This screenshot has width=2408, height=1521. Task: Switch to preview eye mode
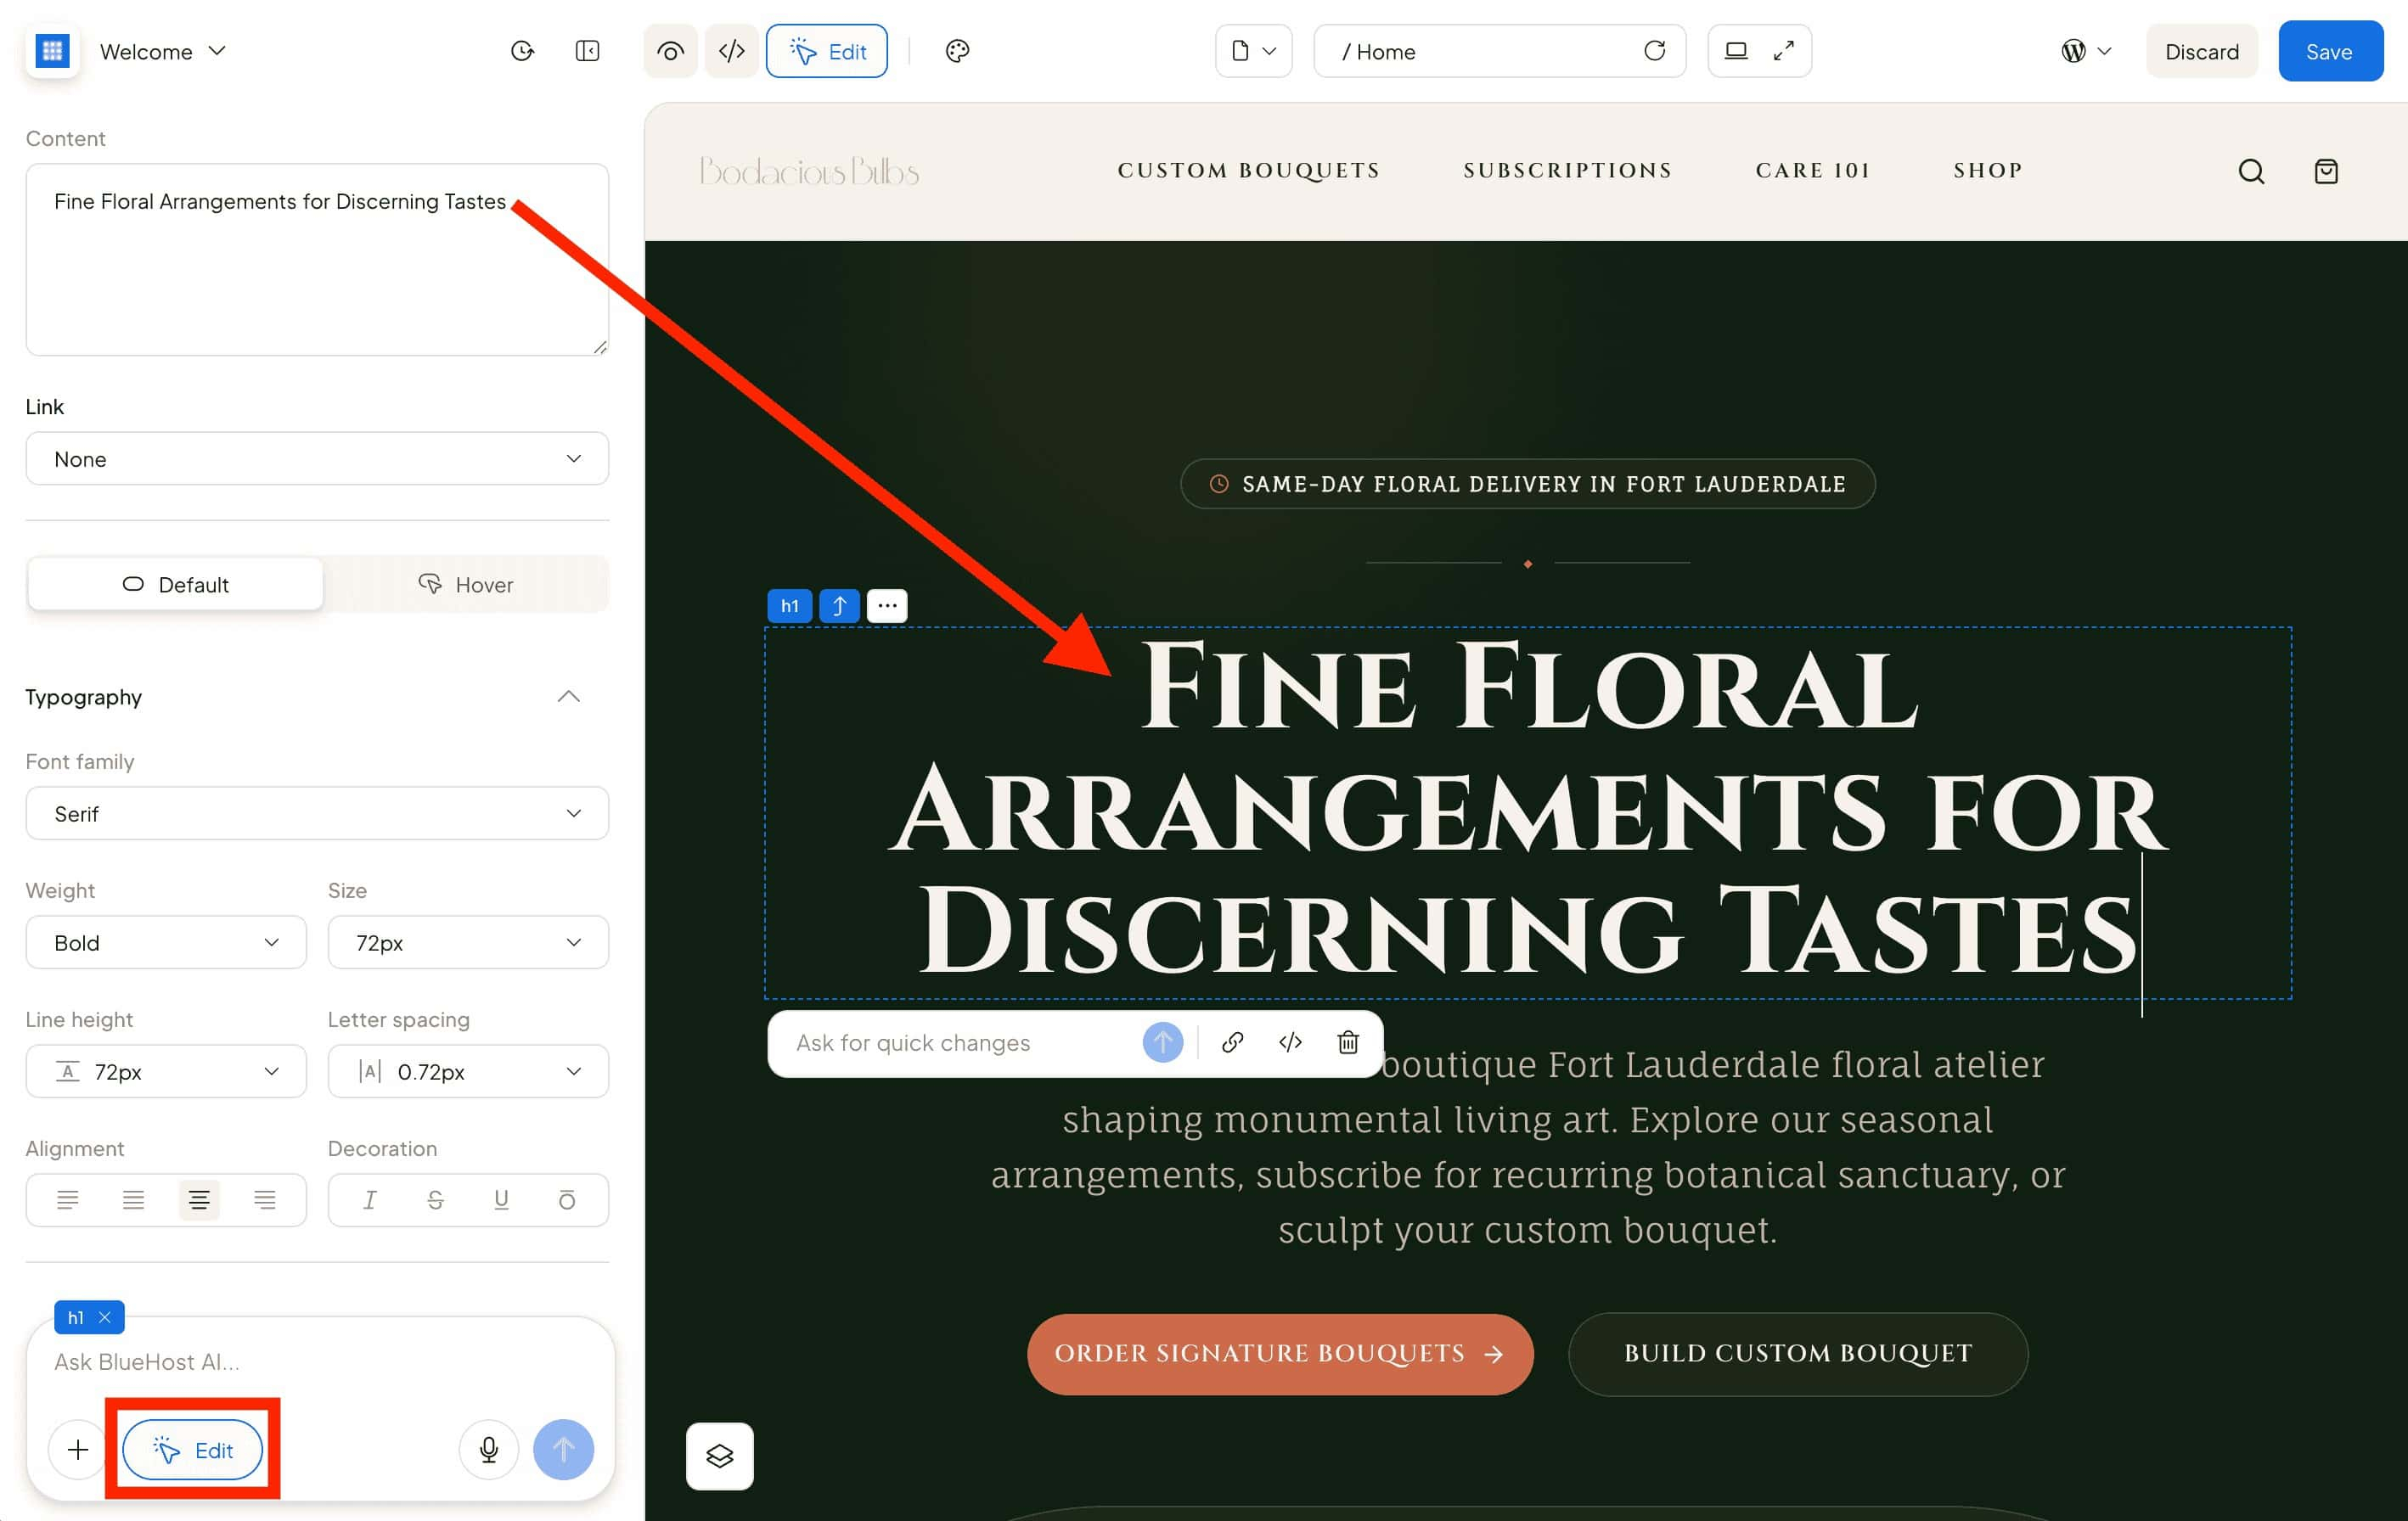[x=670, y=51]
